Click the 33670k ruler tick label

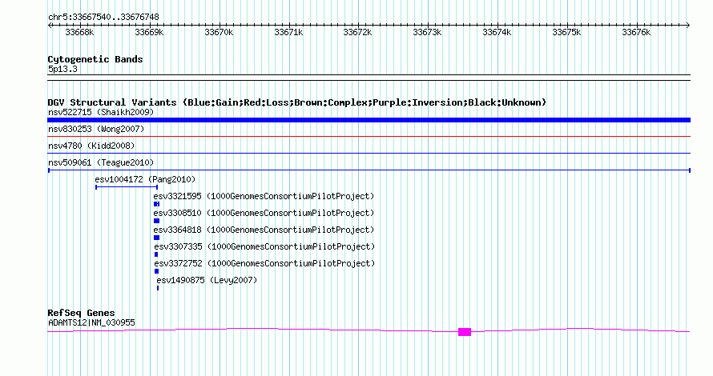[x=219, y=32]
